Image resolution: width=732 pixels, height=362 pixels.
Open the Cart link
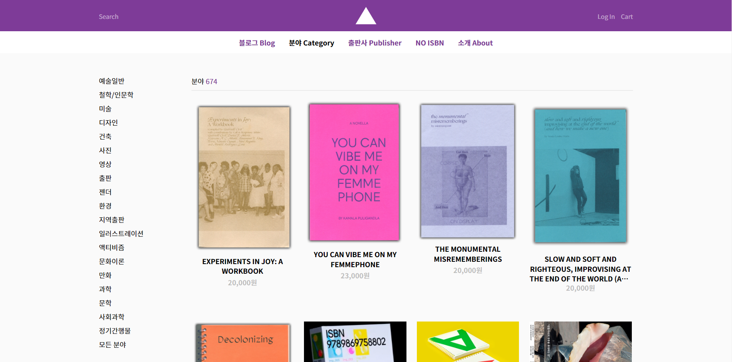pos(627,17)
